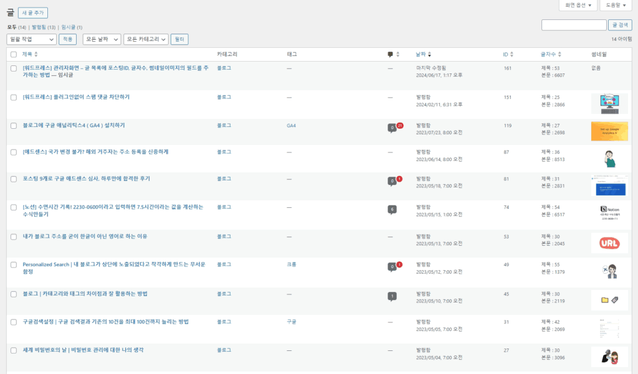Screen dimensions: 638x374
Task: Select checkbox for 세계 비밀번호의 날 post
Action: [14, 350]
